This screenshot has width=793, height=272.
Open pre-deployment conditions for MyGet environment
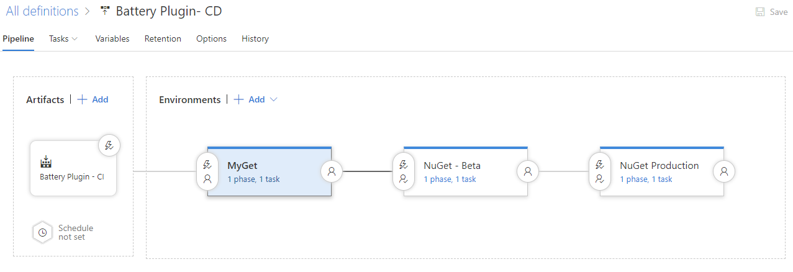pyautogui.click(x=207, y=171)
